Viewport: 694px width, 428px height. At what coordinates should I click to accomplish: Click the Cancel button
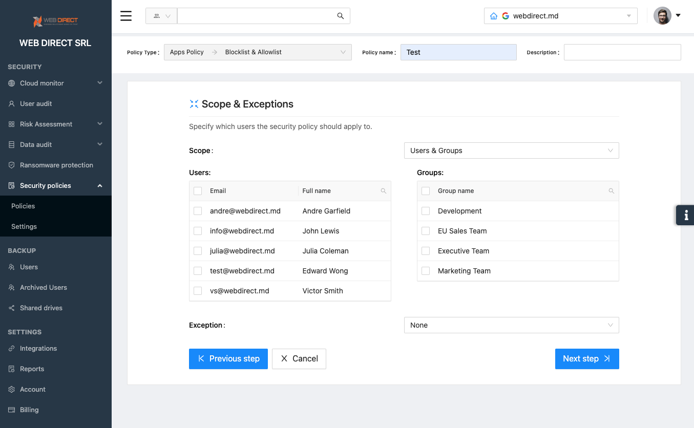click(299, 359)
